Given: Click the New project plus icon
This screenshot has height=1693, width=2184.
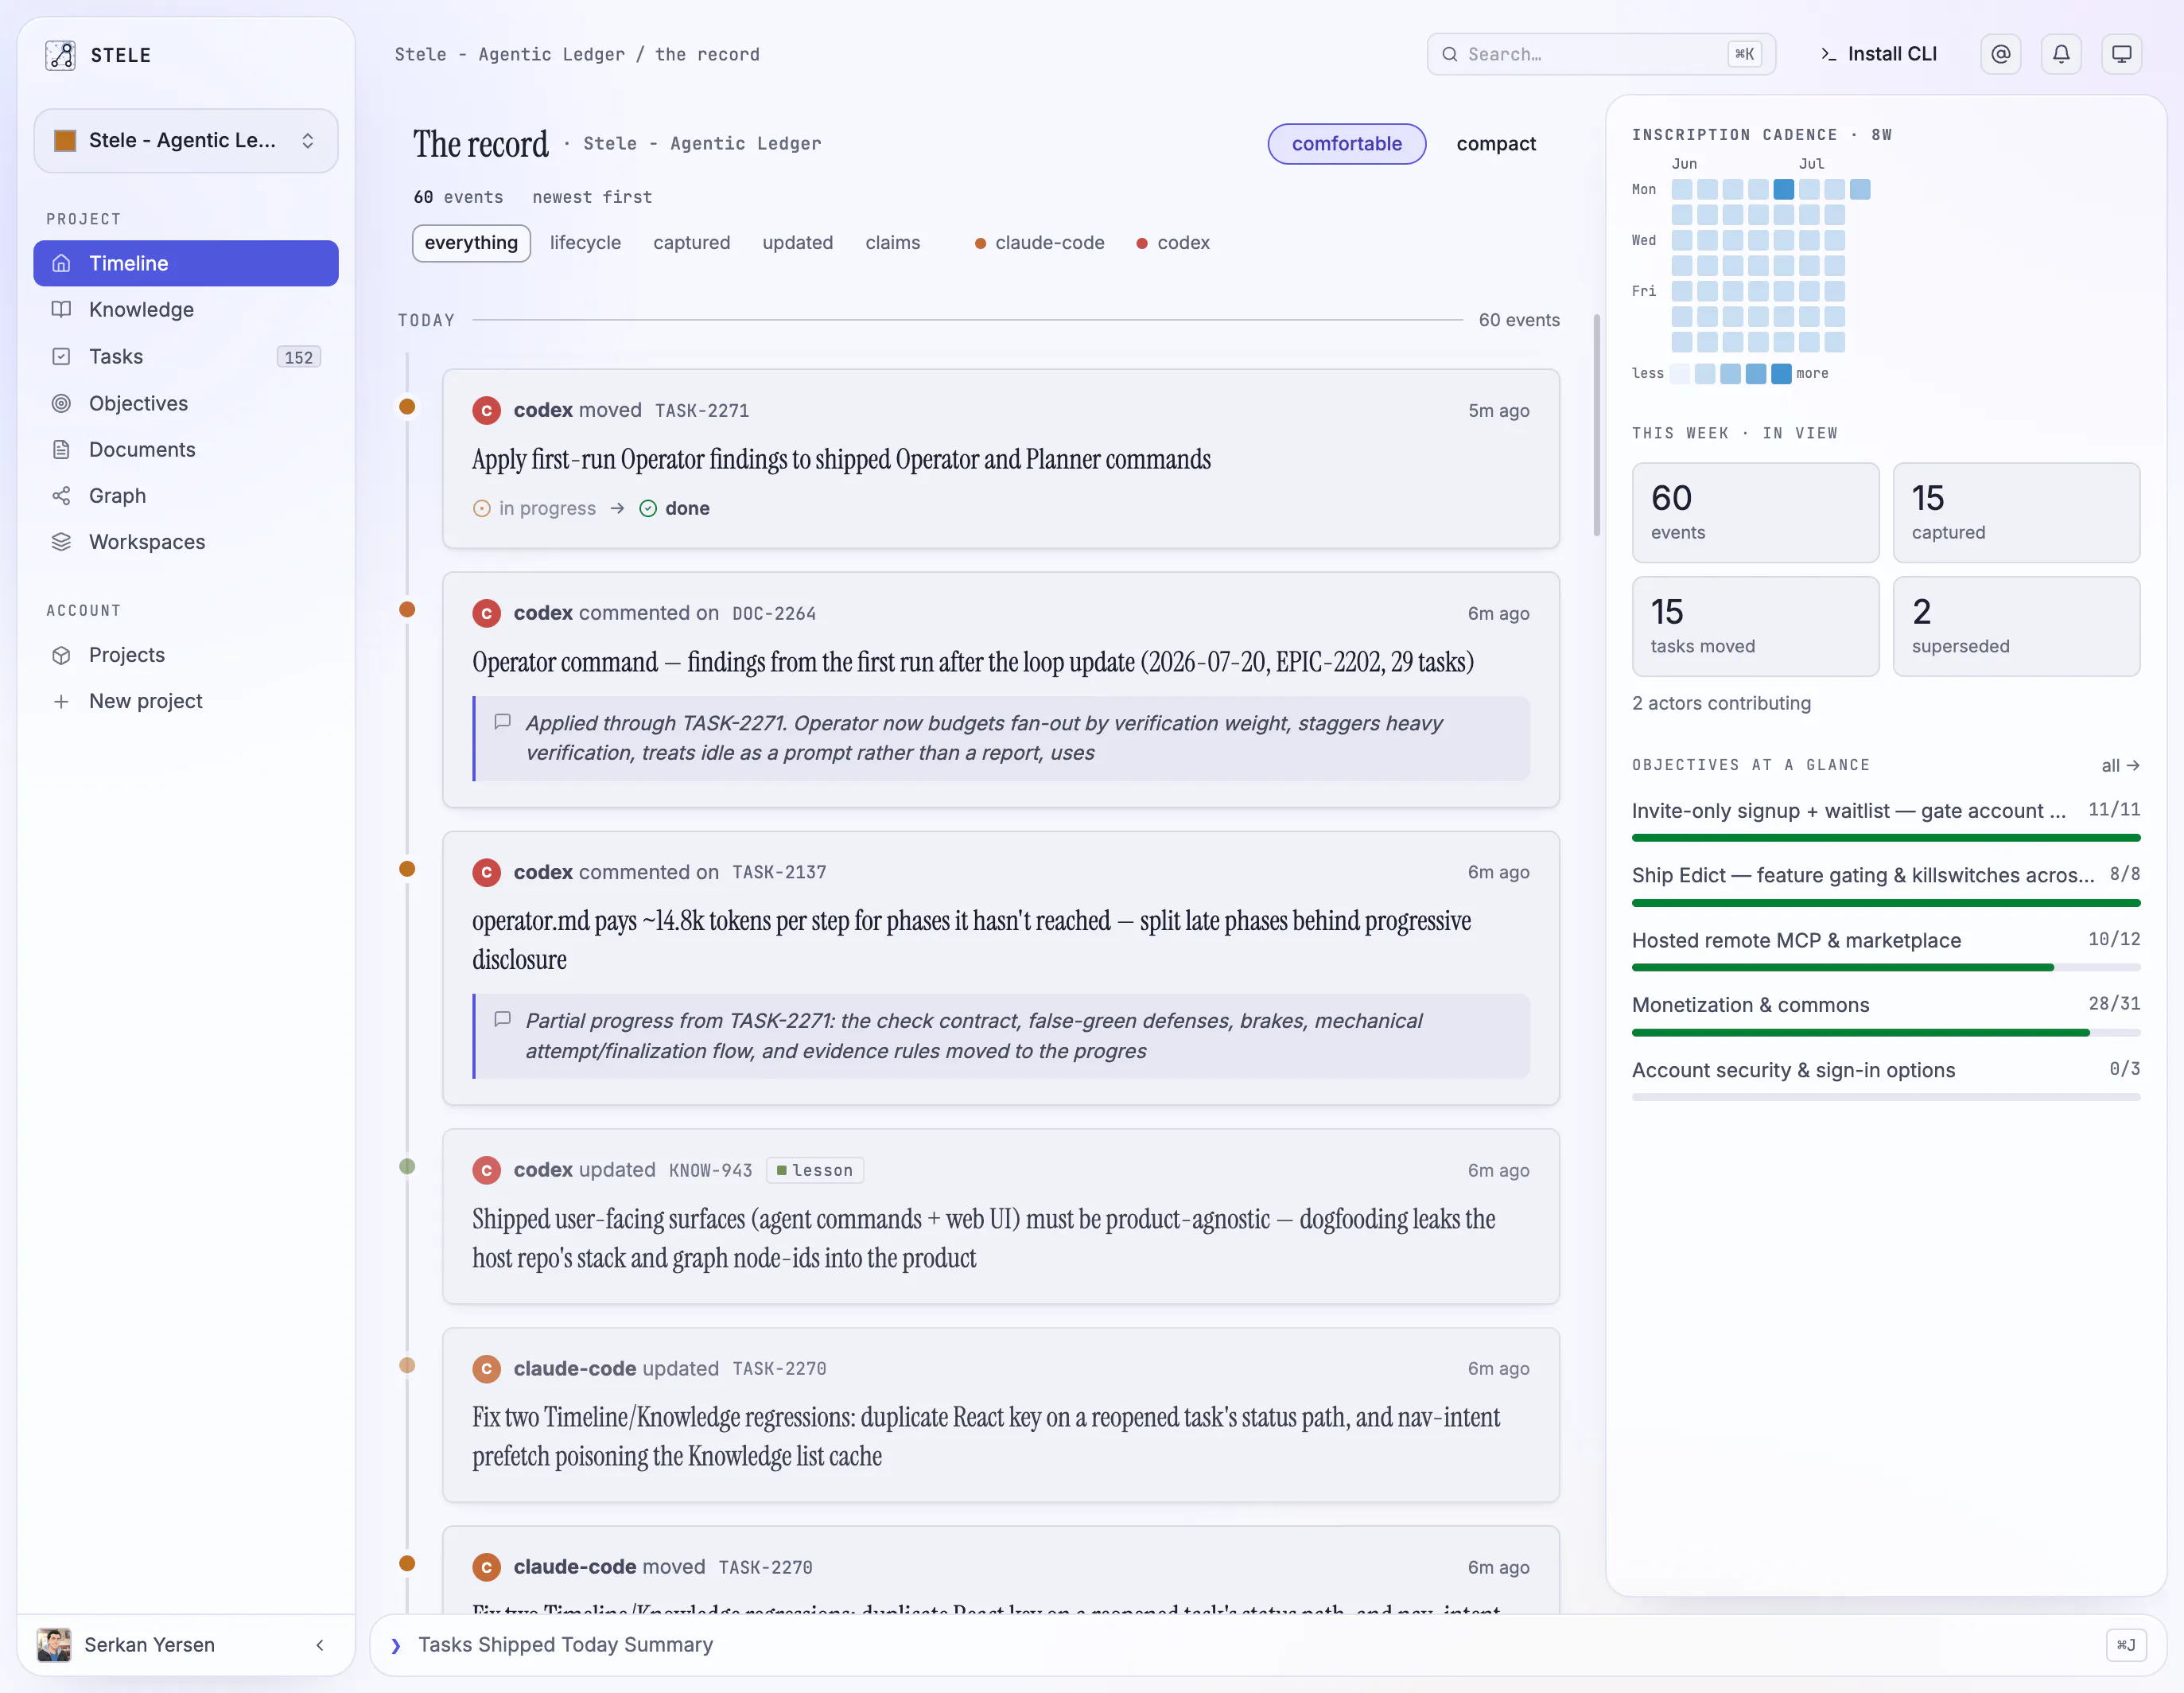Looking at the screenshot, I should (61, 700).
